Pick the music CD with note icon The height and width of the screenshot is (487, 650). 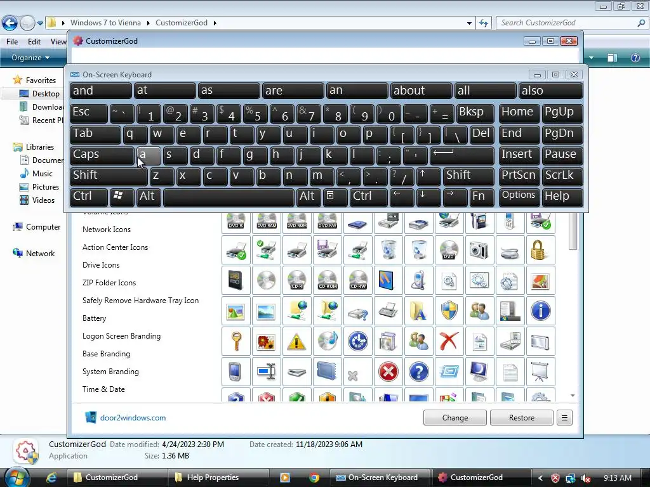(327, 342)
